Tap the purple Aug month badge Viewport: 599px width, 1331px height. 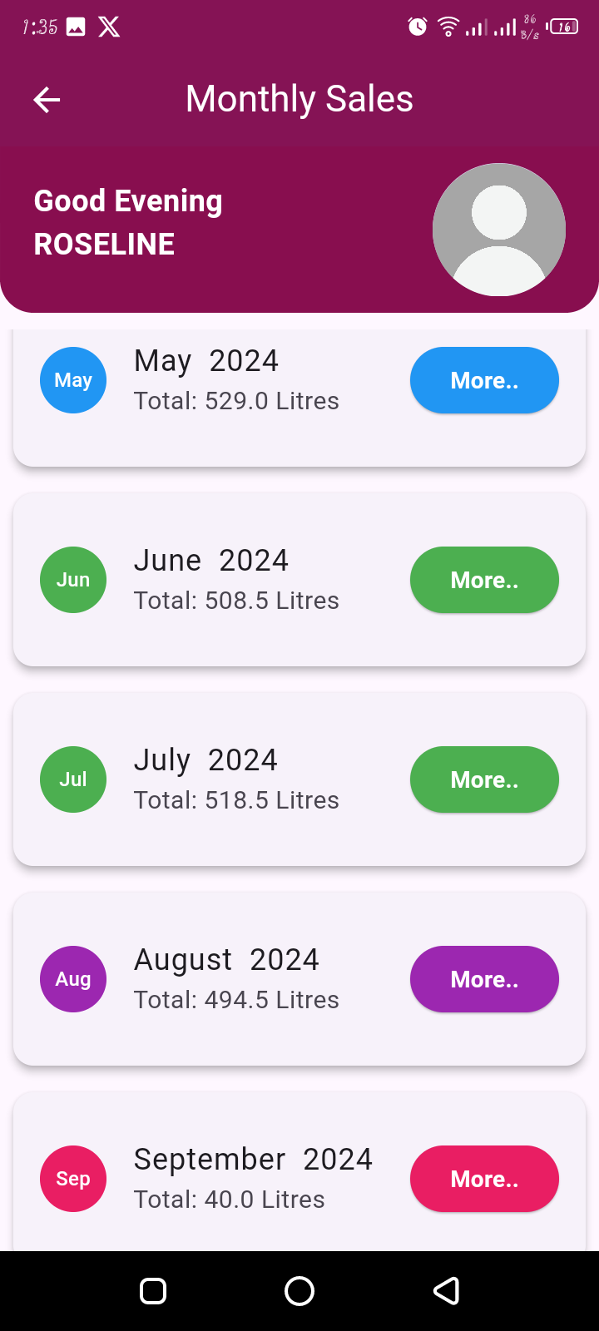(x=73, y=979)
